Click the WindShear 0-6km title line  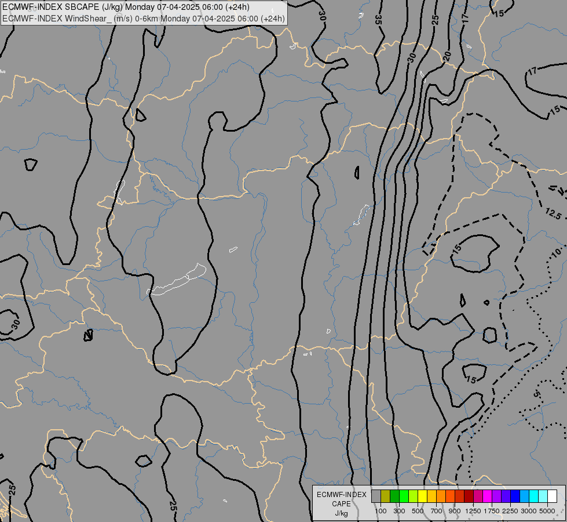(144, 19)
